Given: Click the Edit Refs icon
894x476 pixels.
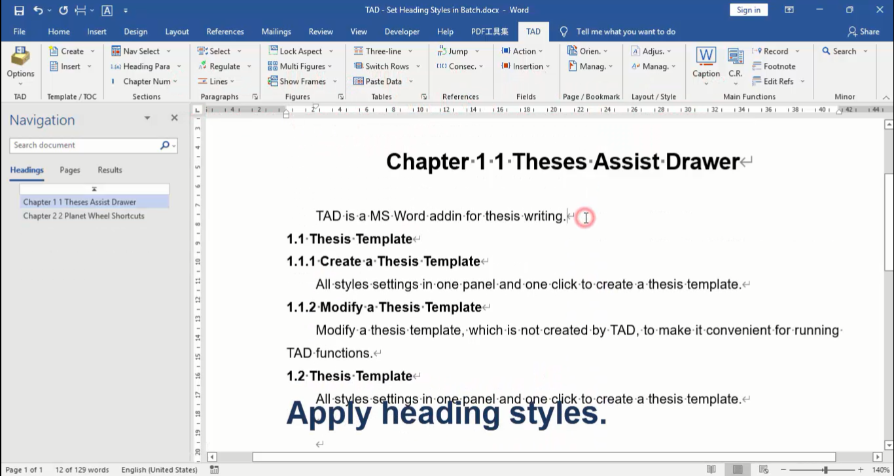Looking at the screenshot, I should point(757,81).
